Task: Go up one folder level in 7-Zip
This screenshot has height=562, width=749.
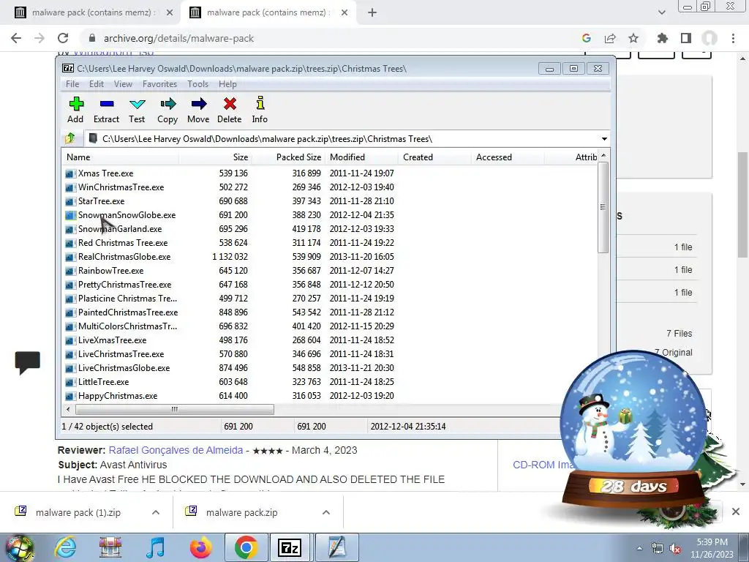Action: click(70, 138)
